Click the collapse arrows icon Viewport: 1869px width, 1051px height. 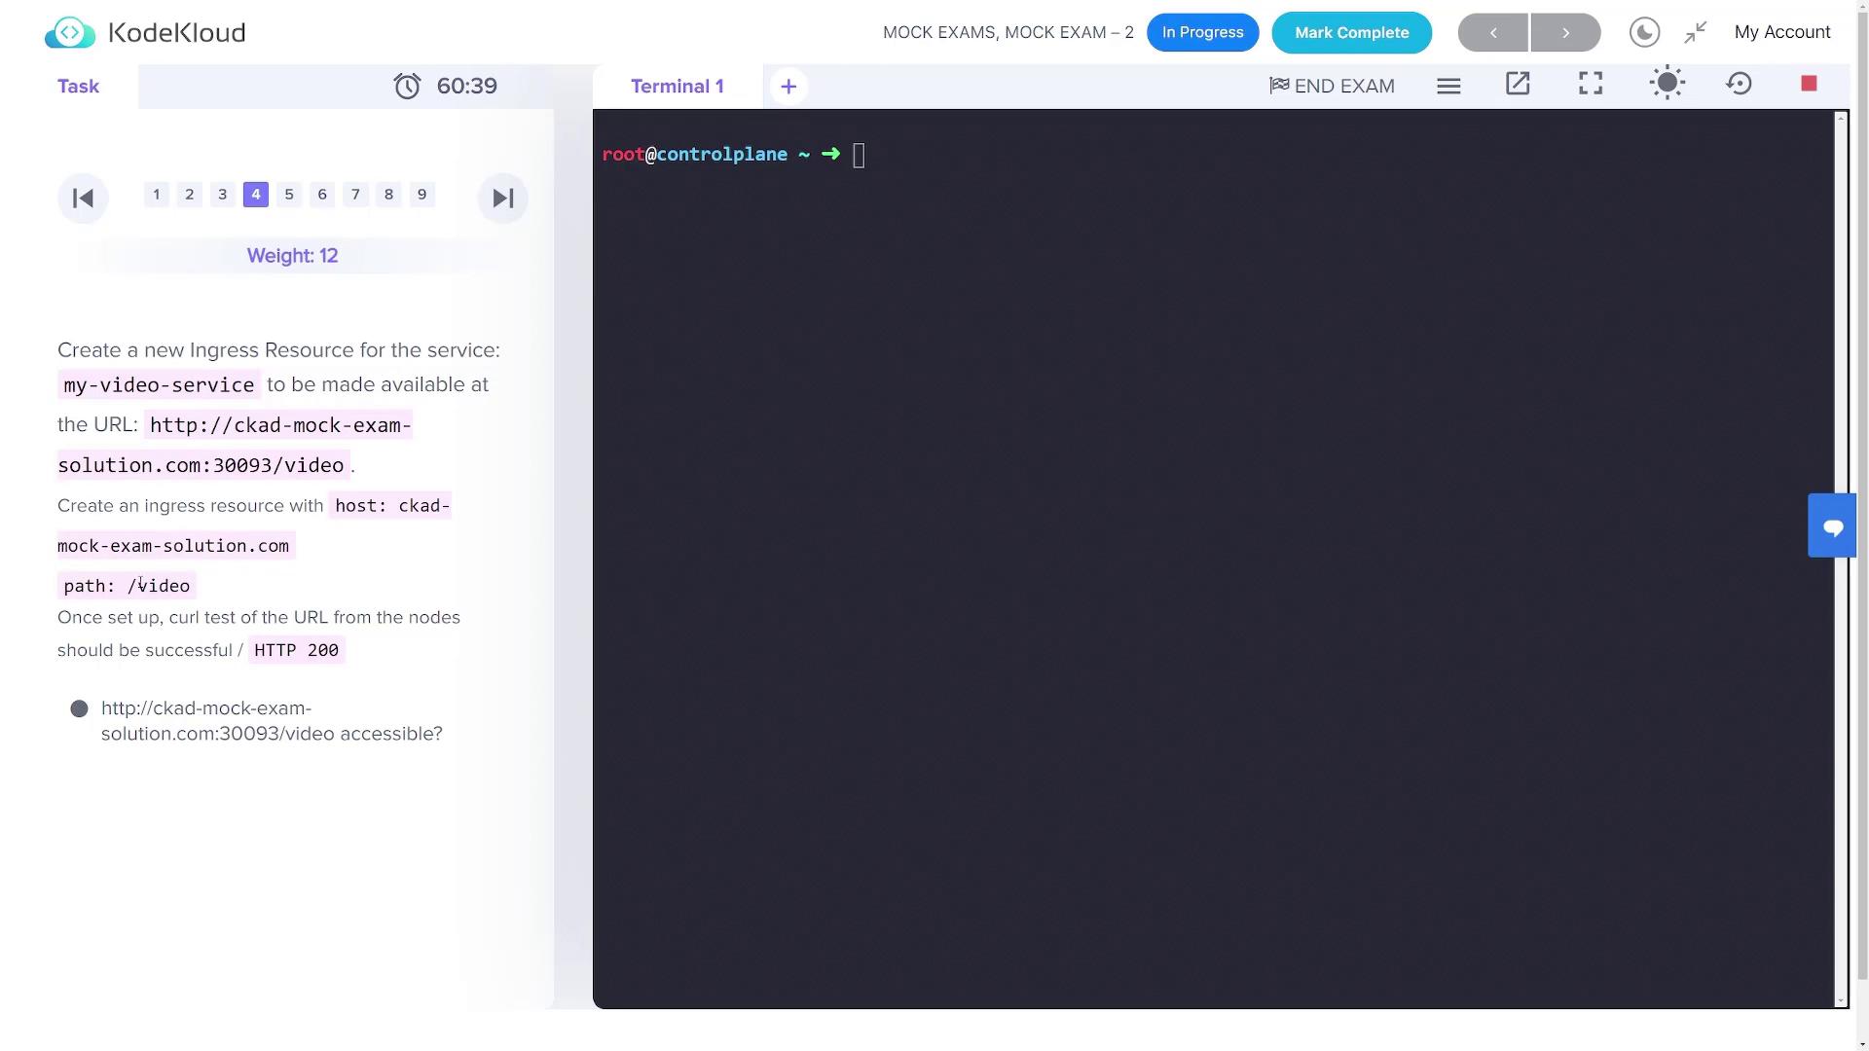1696,32
